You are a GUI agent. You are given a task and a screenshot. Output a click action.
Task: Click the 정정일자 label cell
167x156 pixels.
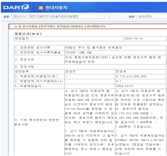pos(69,38)
